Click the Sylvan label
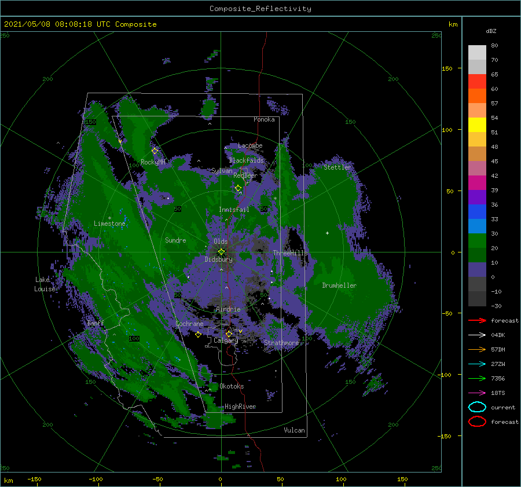Viewport: 521px width, 487px height. (x=222, y=171)
